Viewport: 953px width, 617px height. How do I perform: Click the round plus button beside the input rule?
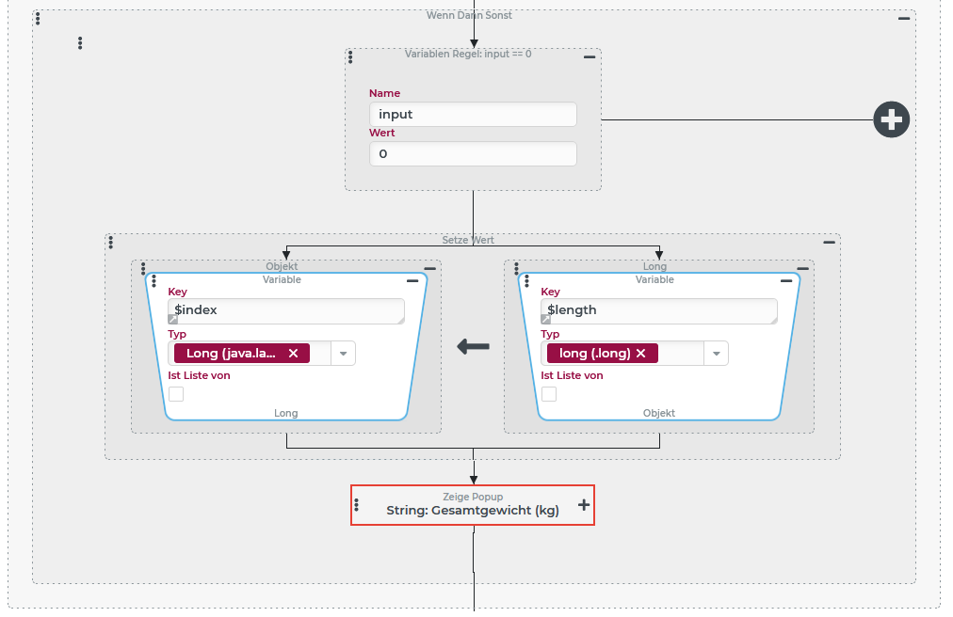pos(891,120)
